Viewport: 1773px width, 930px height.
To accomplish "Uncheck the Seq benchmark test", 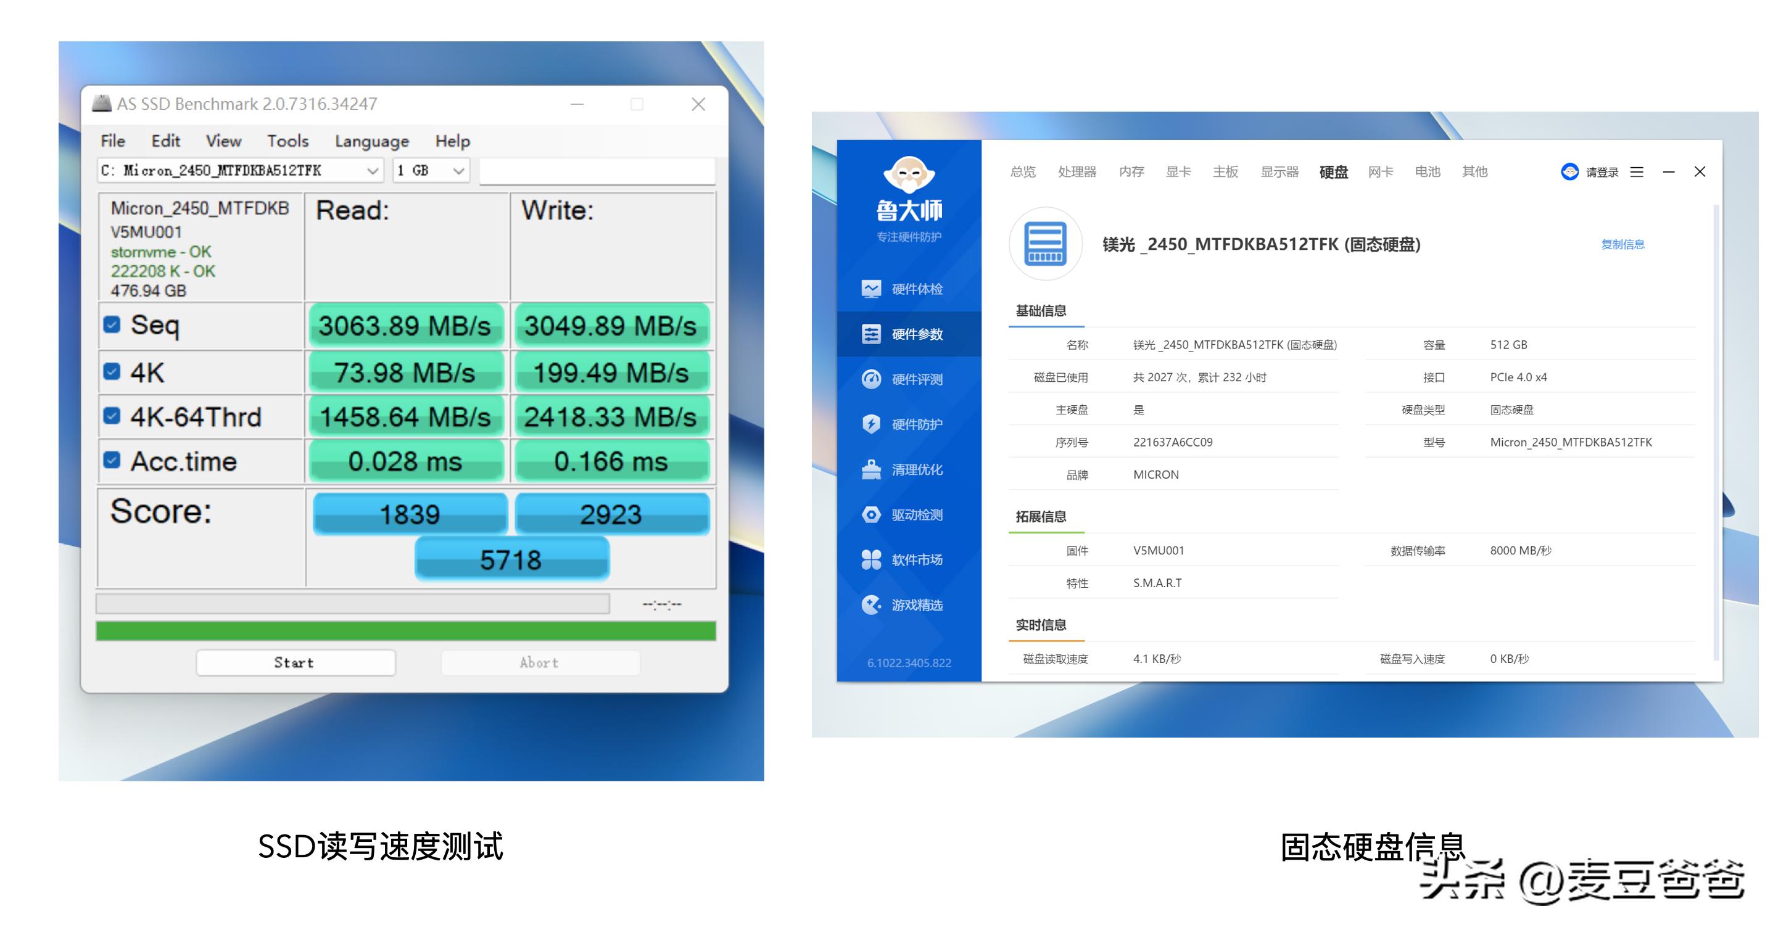I will click(x=112, y=324).
